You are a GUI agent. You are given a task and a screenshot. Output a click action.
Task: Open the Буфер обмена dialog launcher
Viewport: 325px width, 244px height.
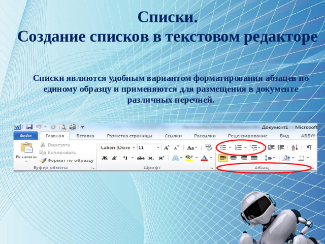(x=93, y=168)
